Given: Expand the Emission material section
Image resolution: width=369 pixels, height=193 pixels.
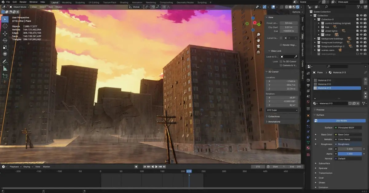Looking at the screenshot, I should click(x=323, y=187).
